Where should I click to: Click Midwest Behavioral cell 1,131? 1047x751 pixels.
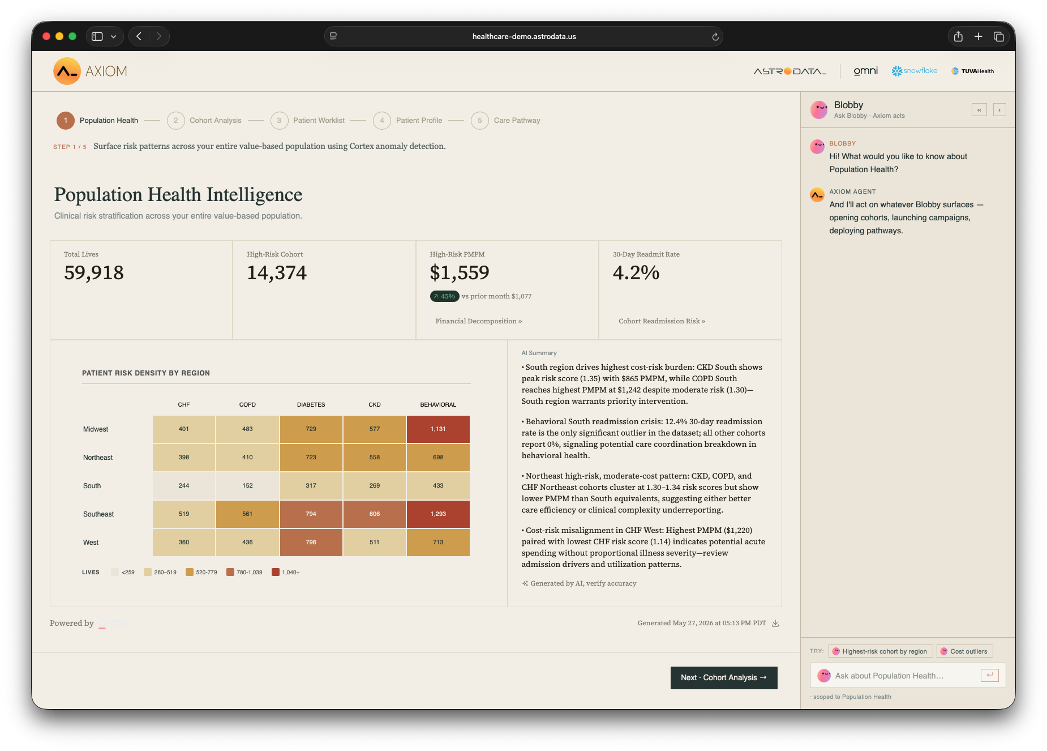tap(438, 429)
